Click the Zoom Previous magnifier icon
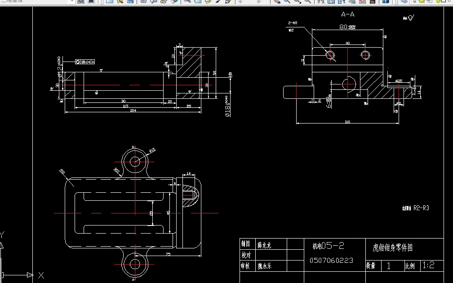Viewport: 453px width, 283px height. tap(308, 1)
